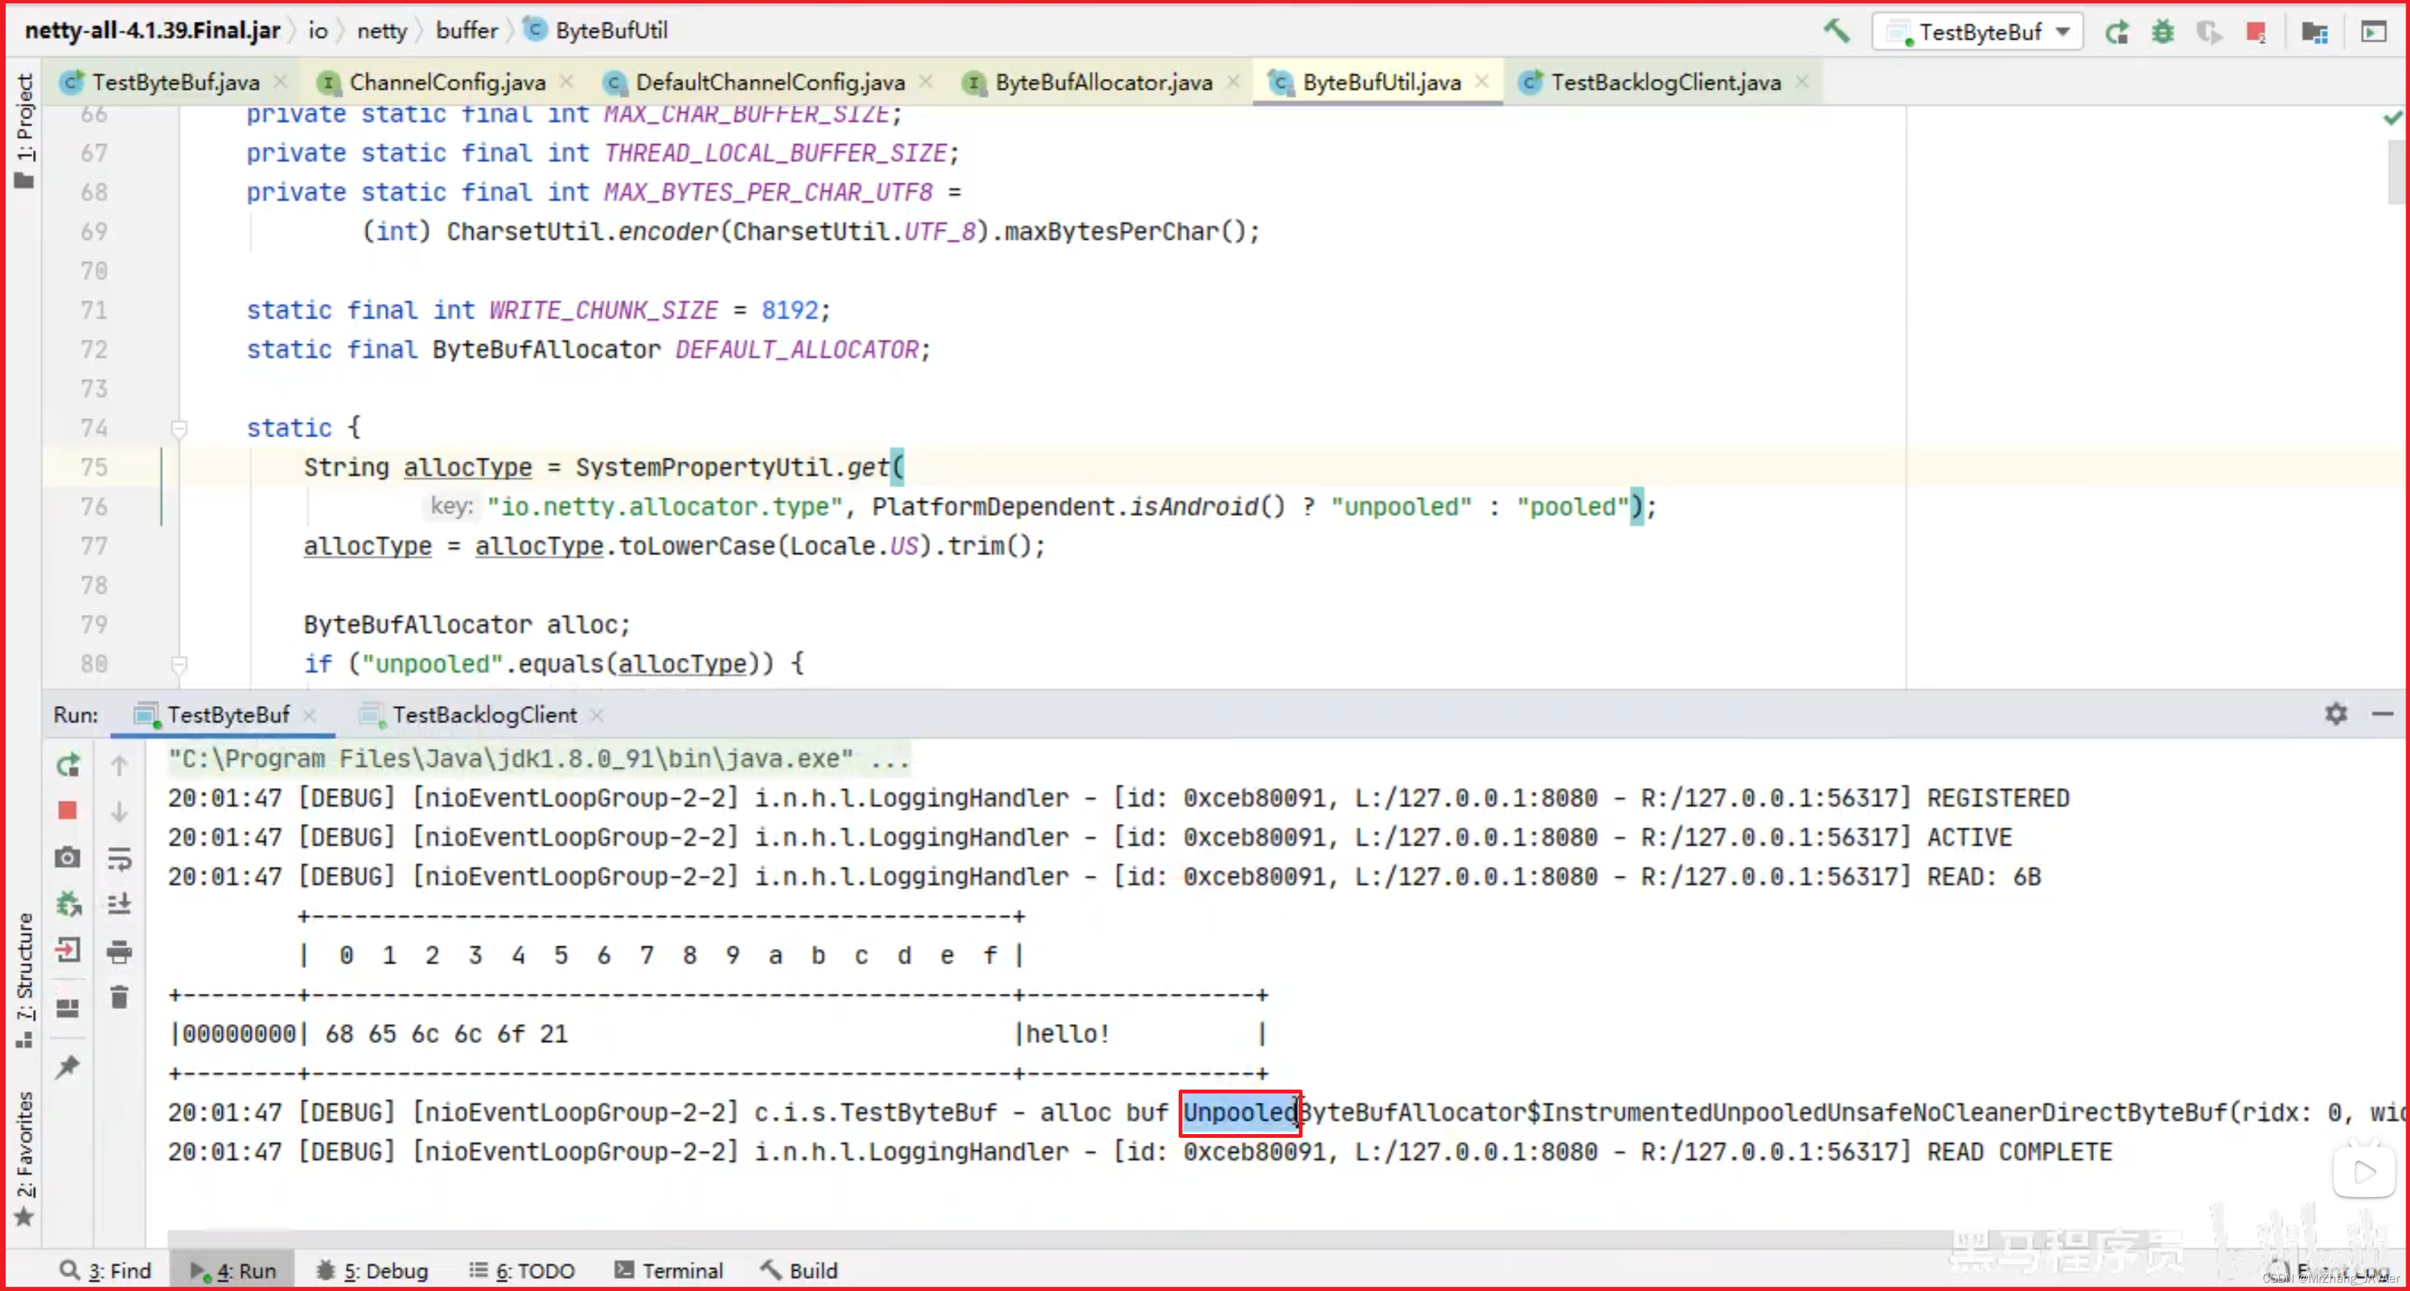Start debugging with the bug icon
Image resolution: width=2410 pixels, height=1291 pixels.
(2162, 32)
